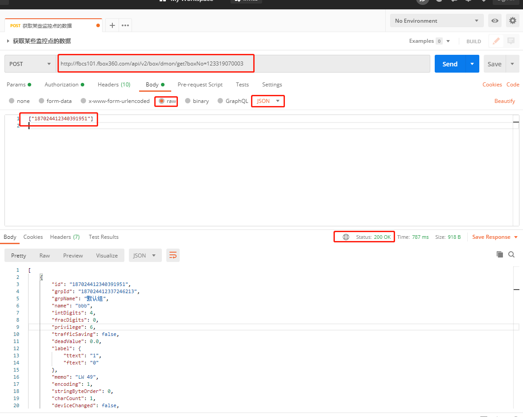Open the Test Results tab
Screen dimensions: 523x417
pyautogui.click(x=104, y=237)
